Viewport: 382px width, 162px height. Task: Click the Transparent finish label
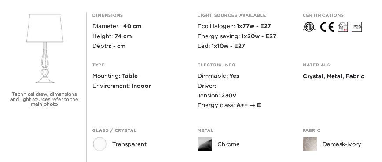tap(129, 144)
